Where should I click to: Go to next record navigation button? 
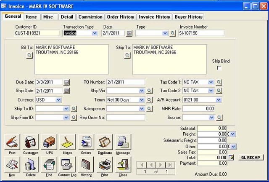click(161, 165)
